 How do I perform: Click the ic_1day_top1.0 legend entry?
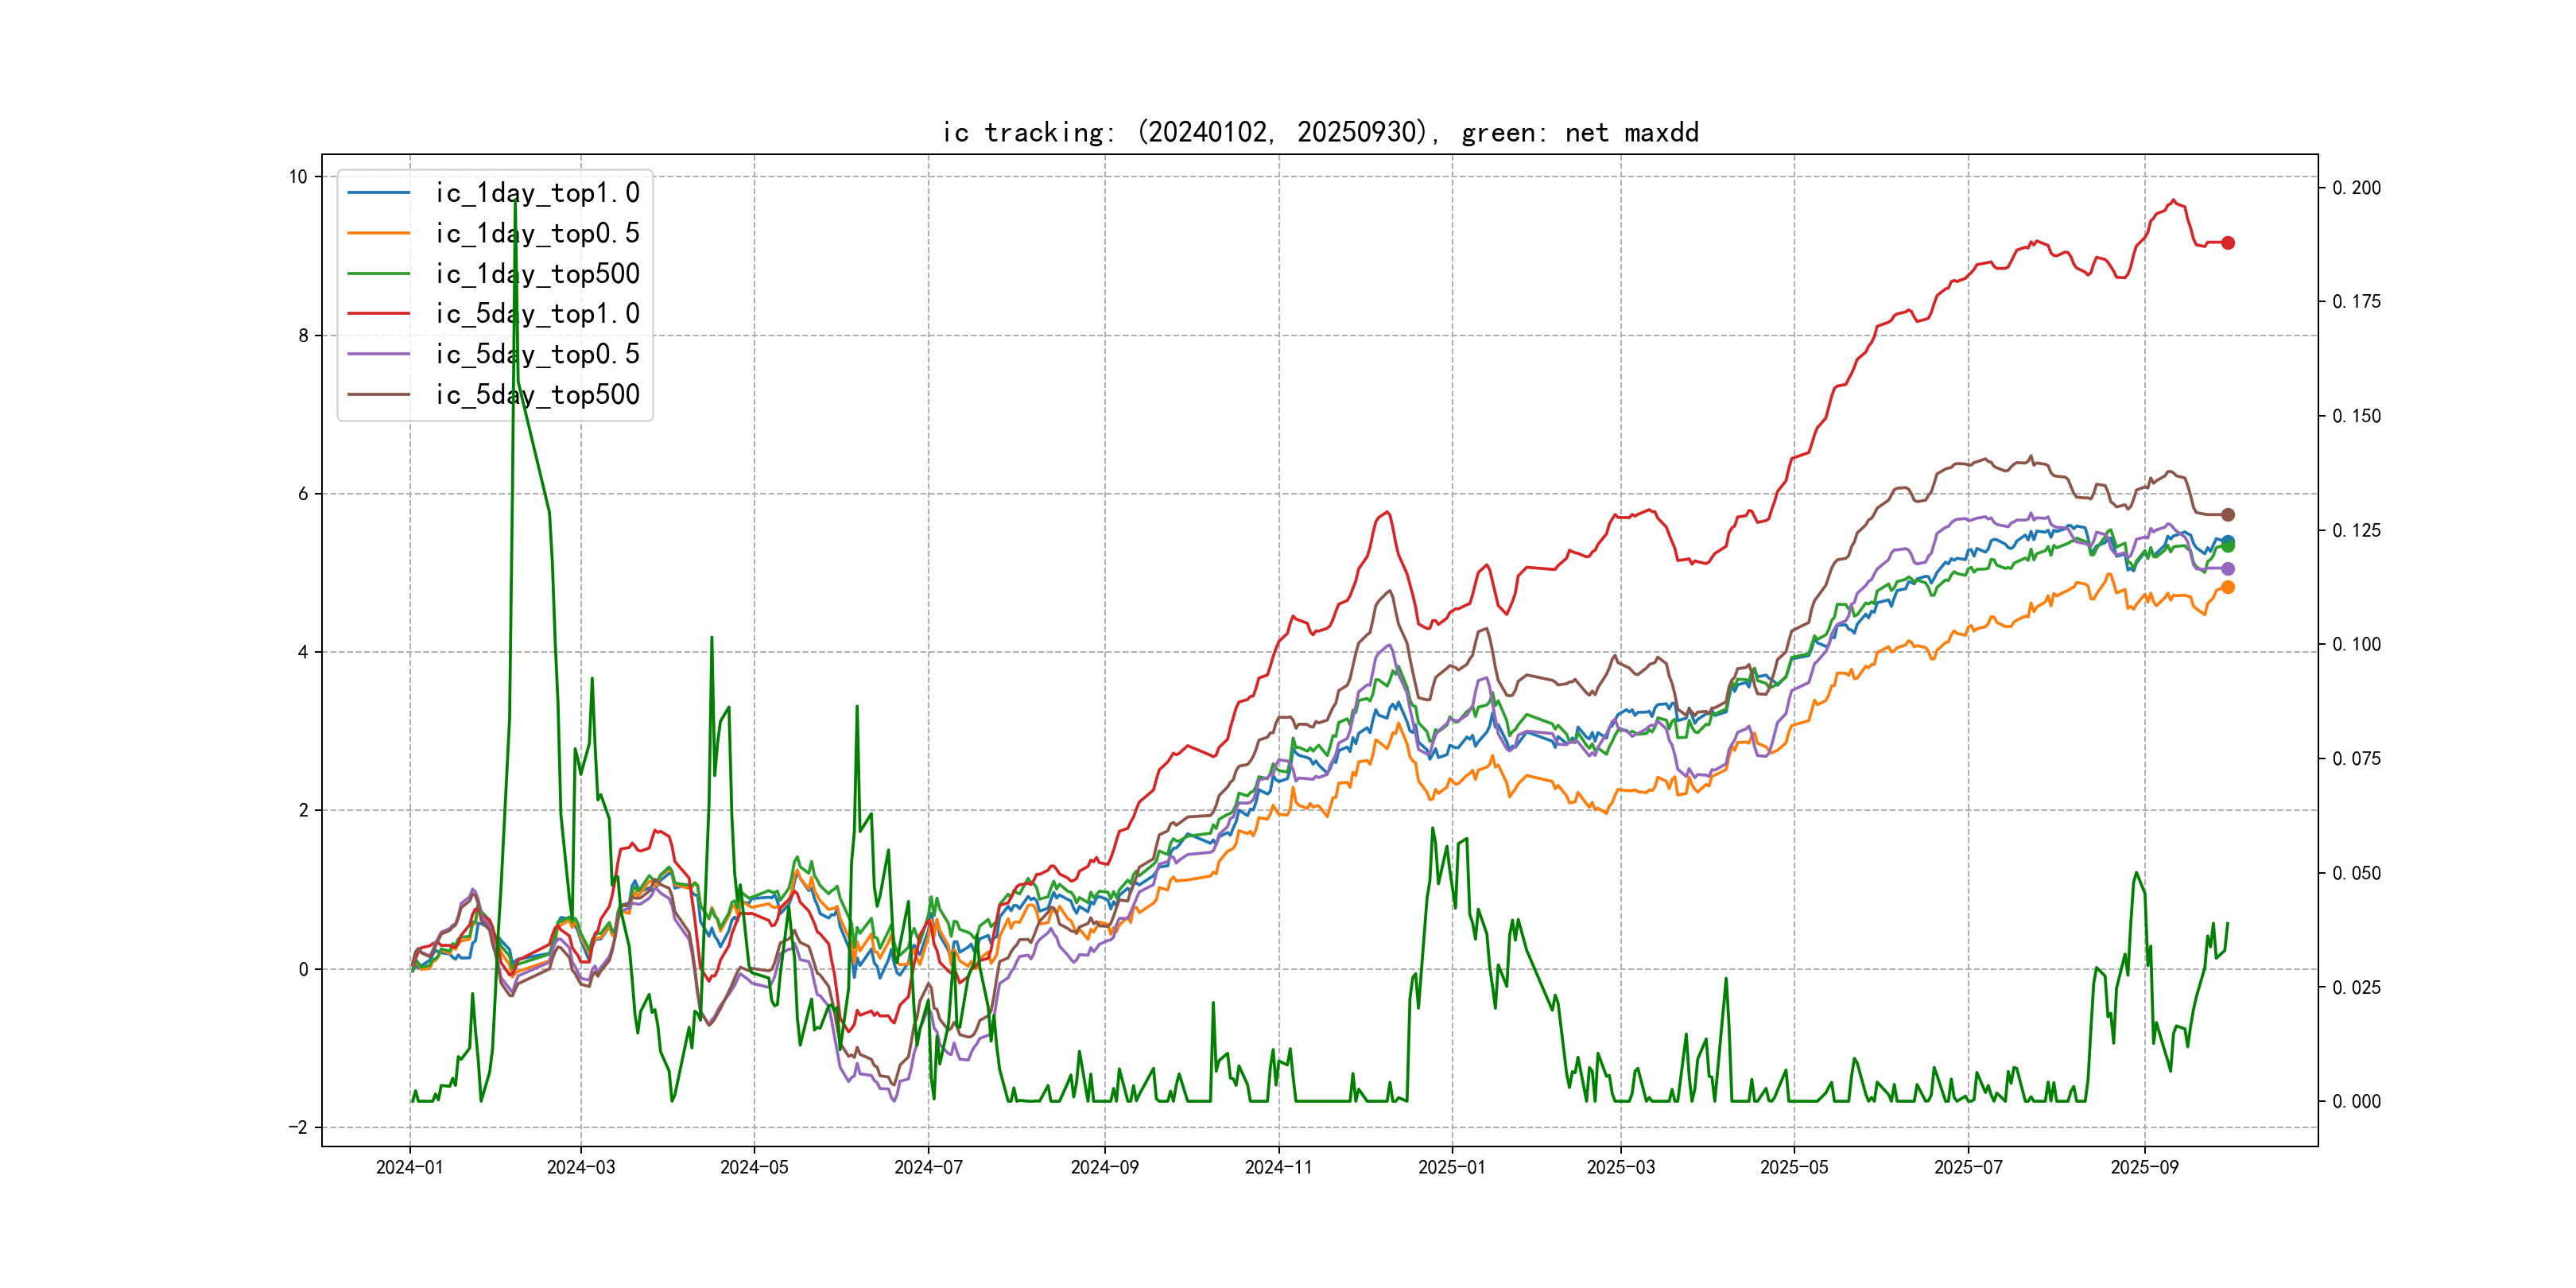tap(537, 193)
